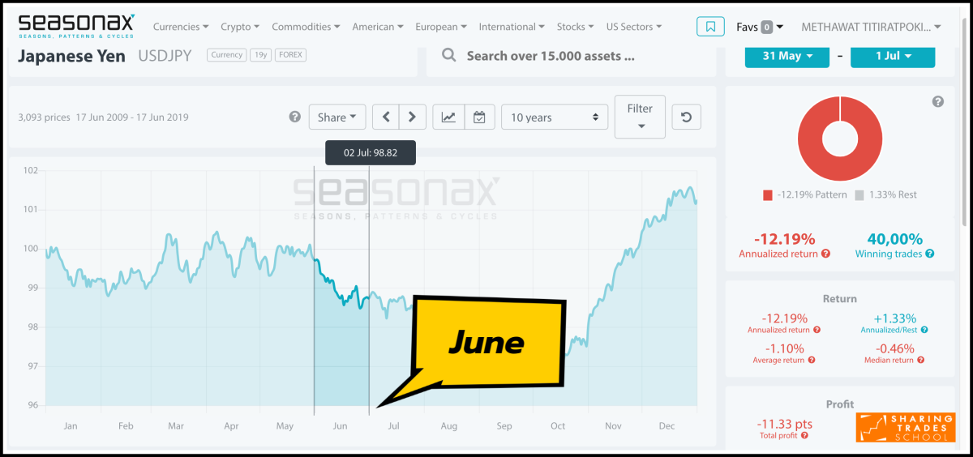Click help icon next to Winning trades
Viewport: 973px width, 457px height.
click(930, 254)
